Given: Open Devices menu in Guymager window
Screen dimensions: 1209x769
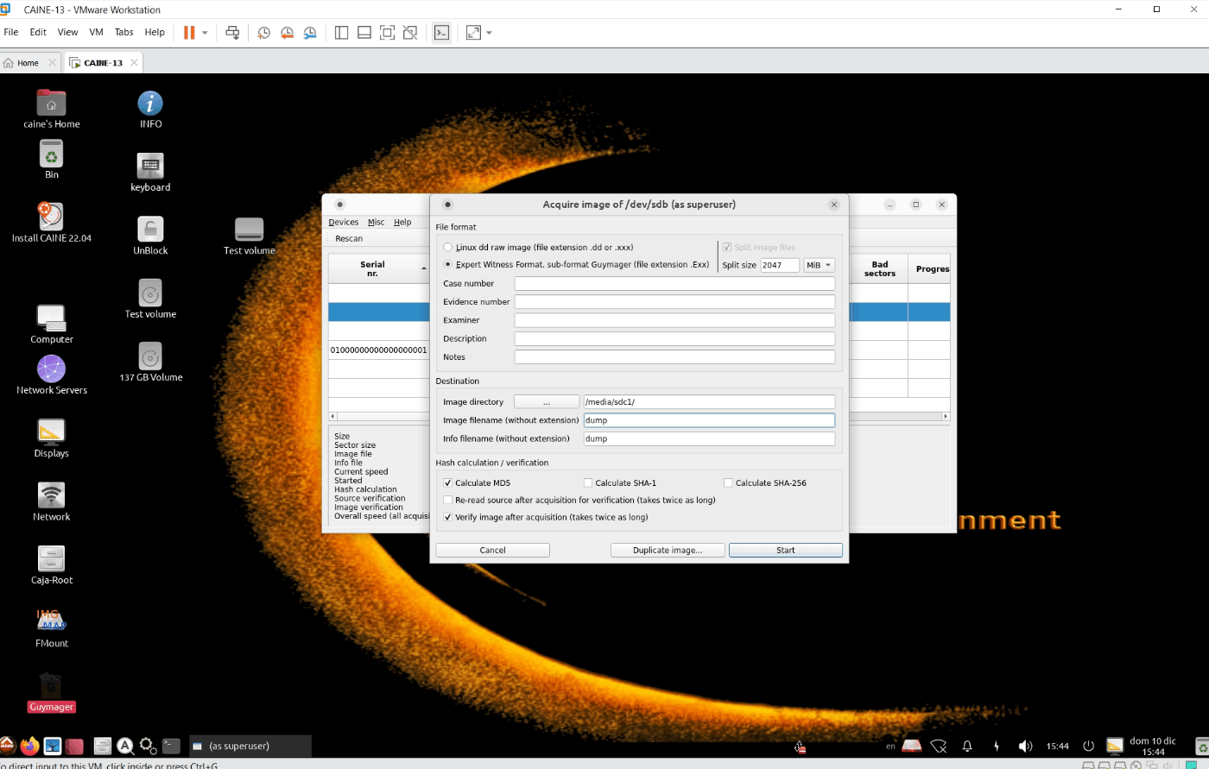Looking at the screenshot, I should (343, 222).
